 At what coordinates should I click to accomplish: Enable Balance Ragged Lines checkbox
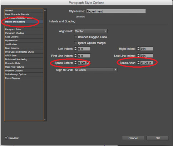pyautogui.click(x=76, y=37)
